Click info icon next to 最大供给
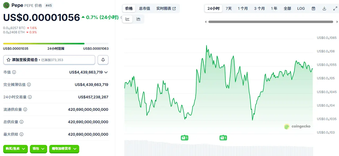The image size is (339, 156). (21, 134)
